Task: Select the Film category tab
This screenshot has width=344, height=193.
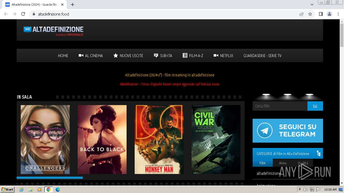Action: (263, 163)
